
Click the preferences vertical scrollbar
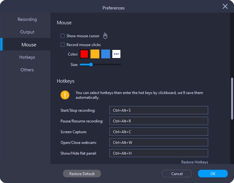pyautogui.click(x=232, y=98)
